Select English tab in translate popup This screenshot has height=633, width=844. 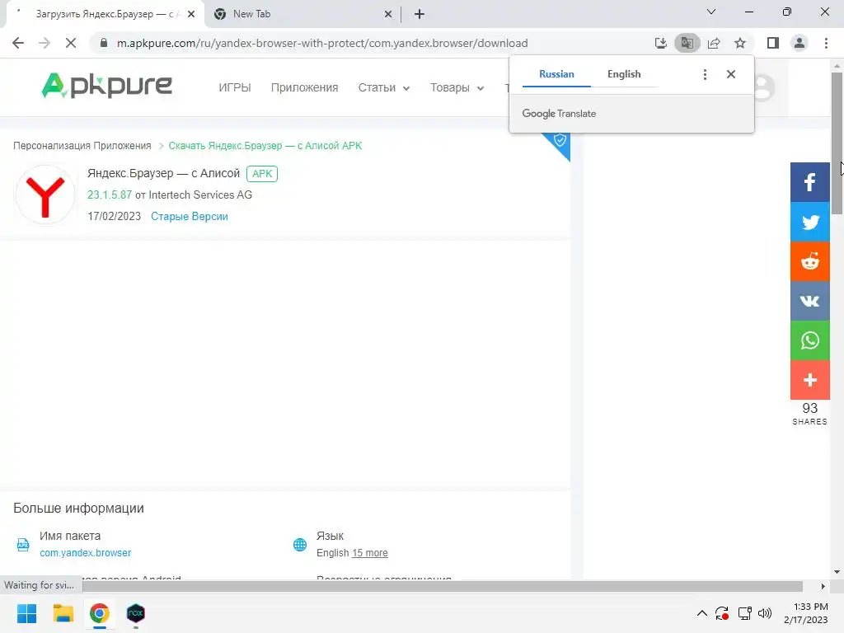tap(624, 74)
